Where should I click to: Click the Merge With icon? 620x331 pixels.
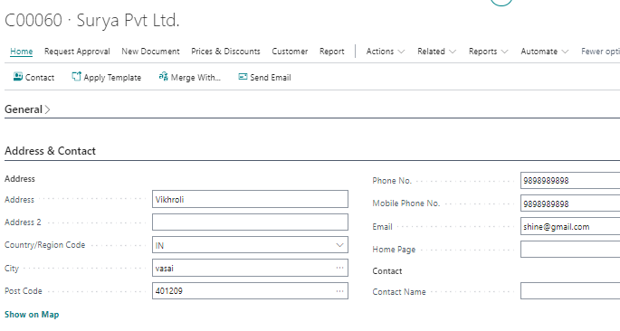163,76
